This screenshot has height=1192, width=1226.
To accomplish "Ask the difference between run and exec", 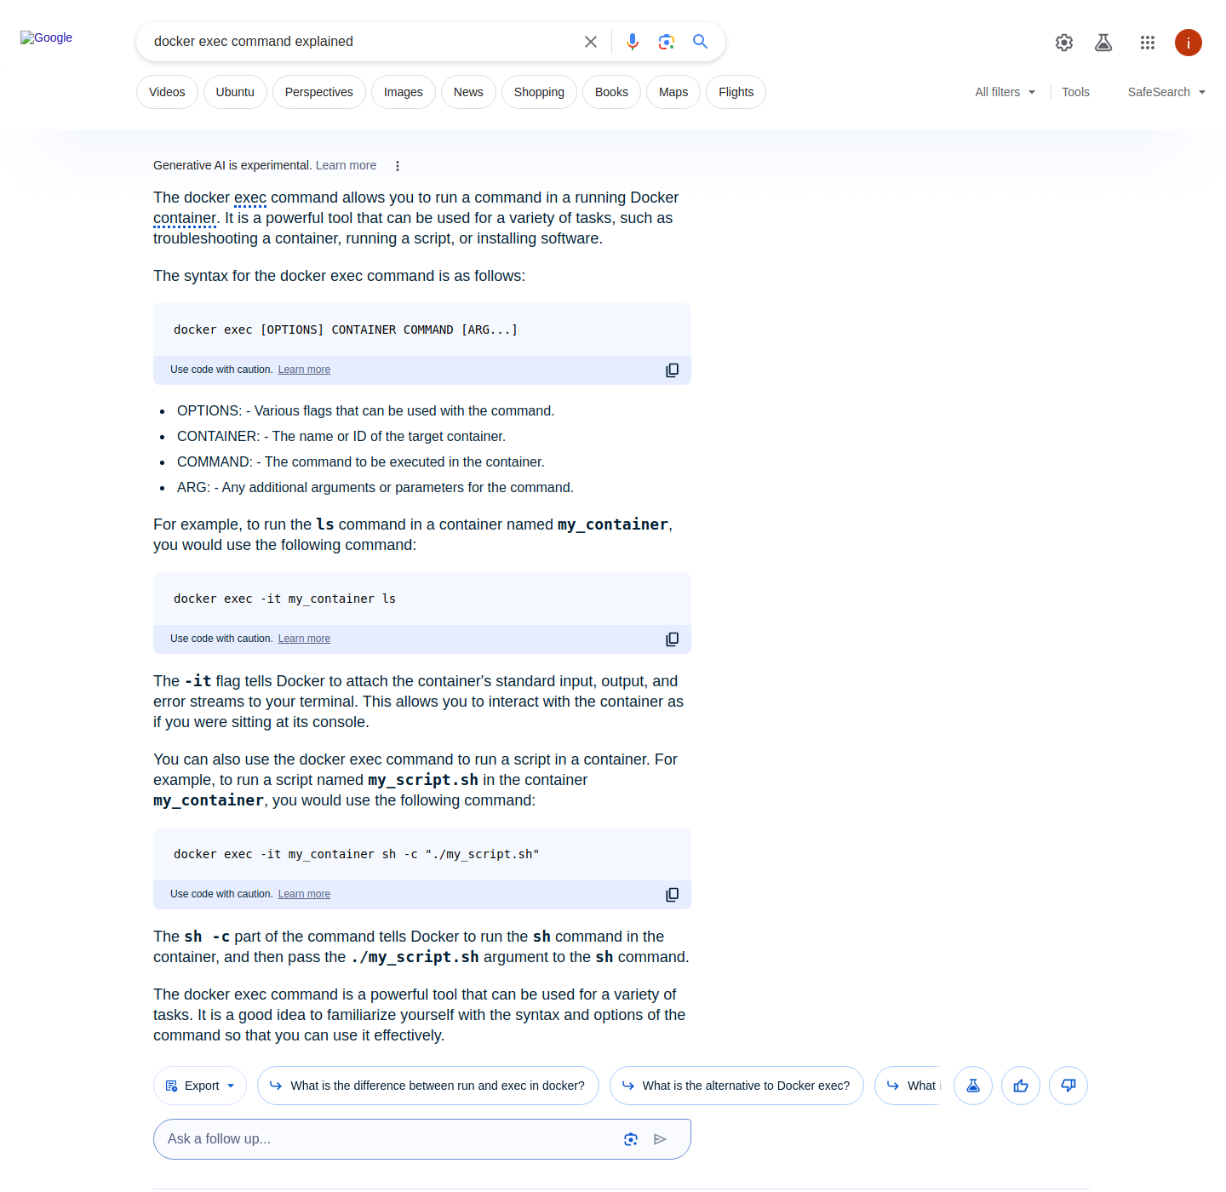I will tap(427, 1086).
